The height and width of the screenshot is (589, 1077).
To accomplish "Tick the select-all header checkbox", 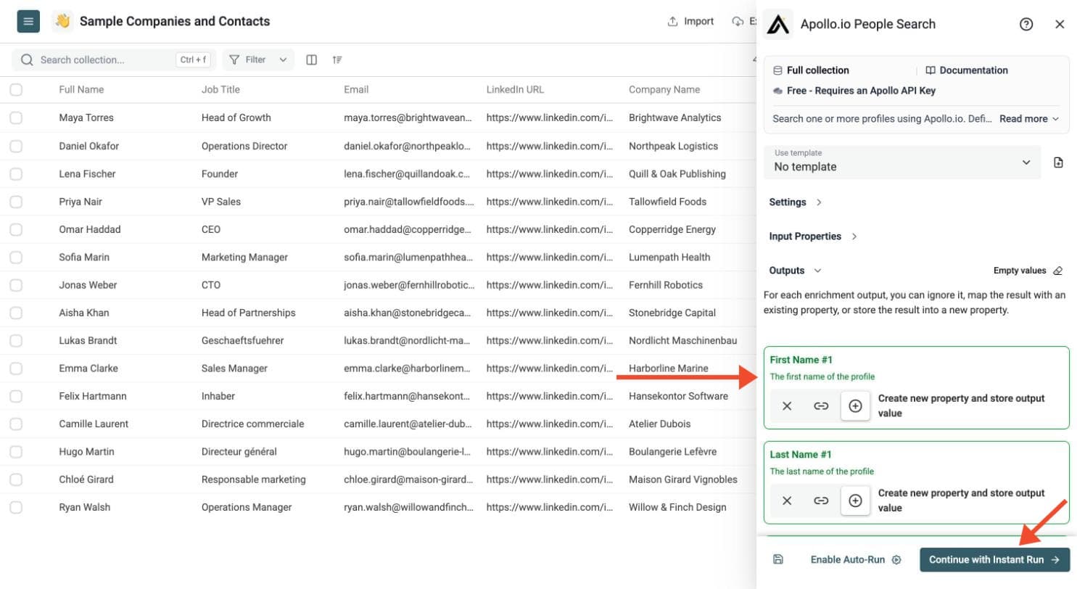I will coord(16,90).
